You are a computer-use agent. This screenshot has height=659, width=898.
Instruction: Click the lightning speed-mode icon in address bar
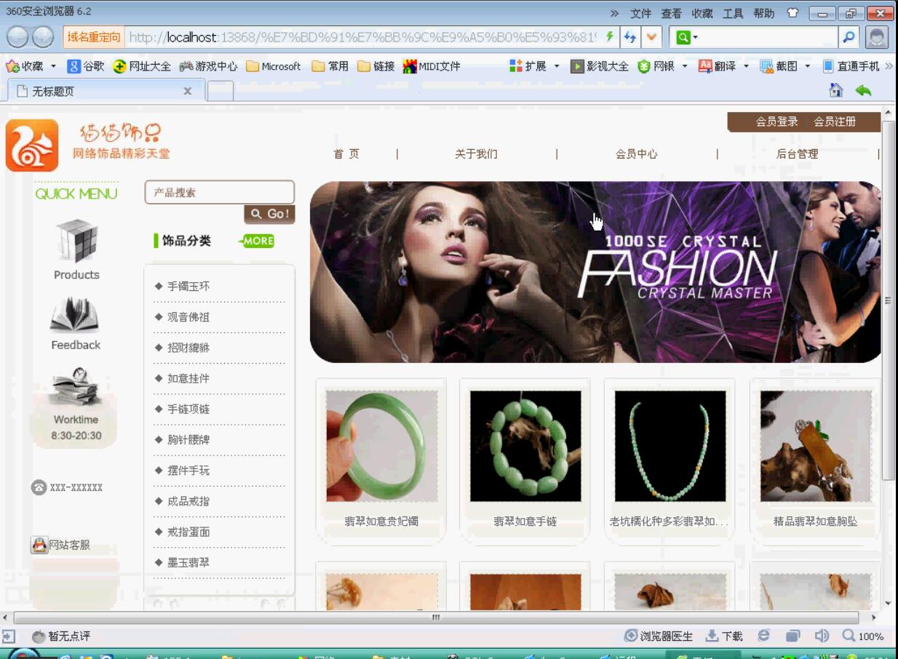click(x=610, y=37)
